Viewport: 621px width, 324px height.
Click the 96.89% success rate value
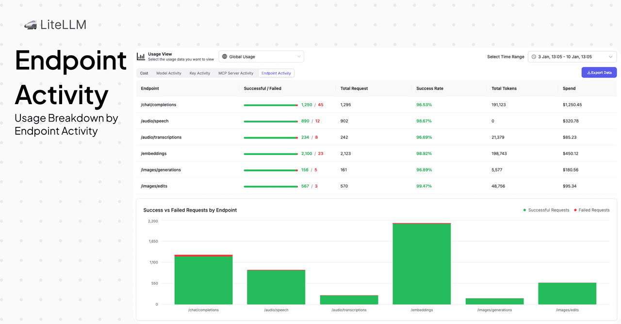click(424, 170)
